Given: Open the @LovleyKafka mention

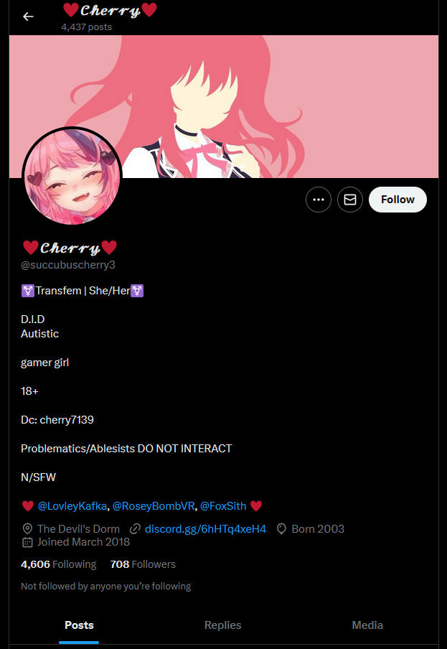Looking at the screenshot, I should click(72, 506).
